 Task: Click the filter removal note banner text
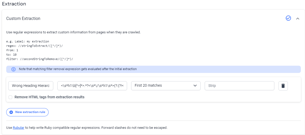(x=78, y=69)
